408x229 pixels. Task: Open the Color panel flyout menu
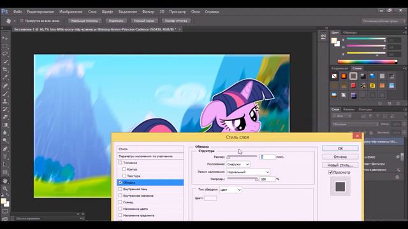pos(404,32)
